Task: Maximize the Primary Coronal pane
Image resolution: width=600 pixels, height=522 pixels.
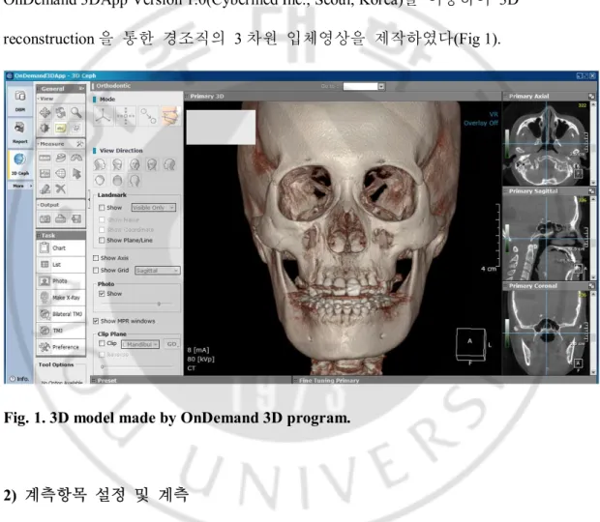Action: point(591,286)
